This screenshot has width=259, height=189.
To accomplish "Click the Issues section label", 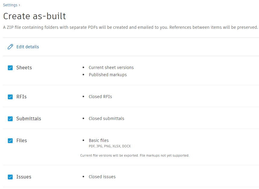I will (24, 177).
